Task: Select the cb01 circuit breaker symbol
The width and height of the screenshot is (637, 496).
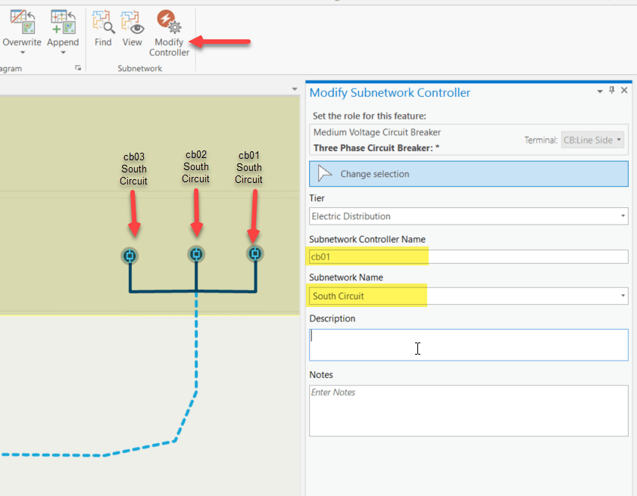Action: pyautogui.click(x=254, y=255)
